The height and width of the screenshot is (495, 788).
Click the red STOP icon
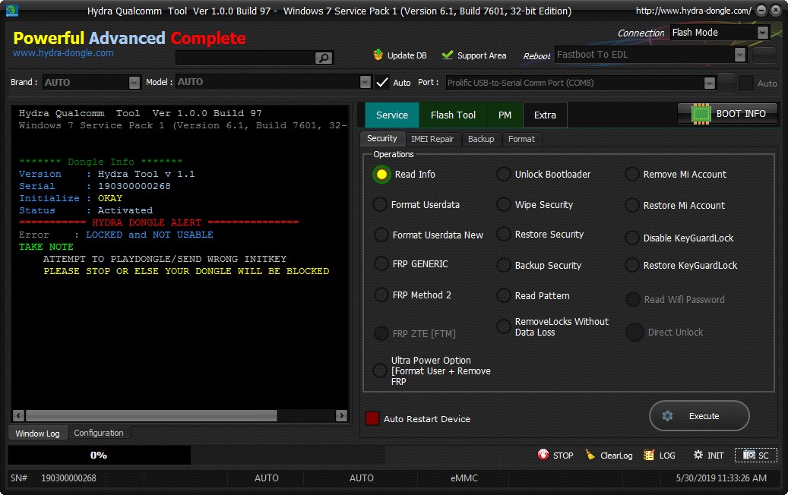(543, 455)
